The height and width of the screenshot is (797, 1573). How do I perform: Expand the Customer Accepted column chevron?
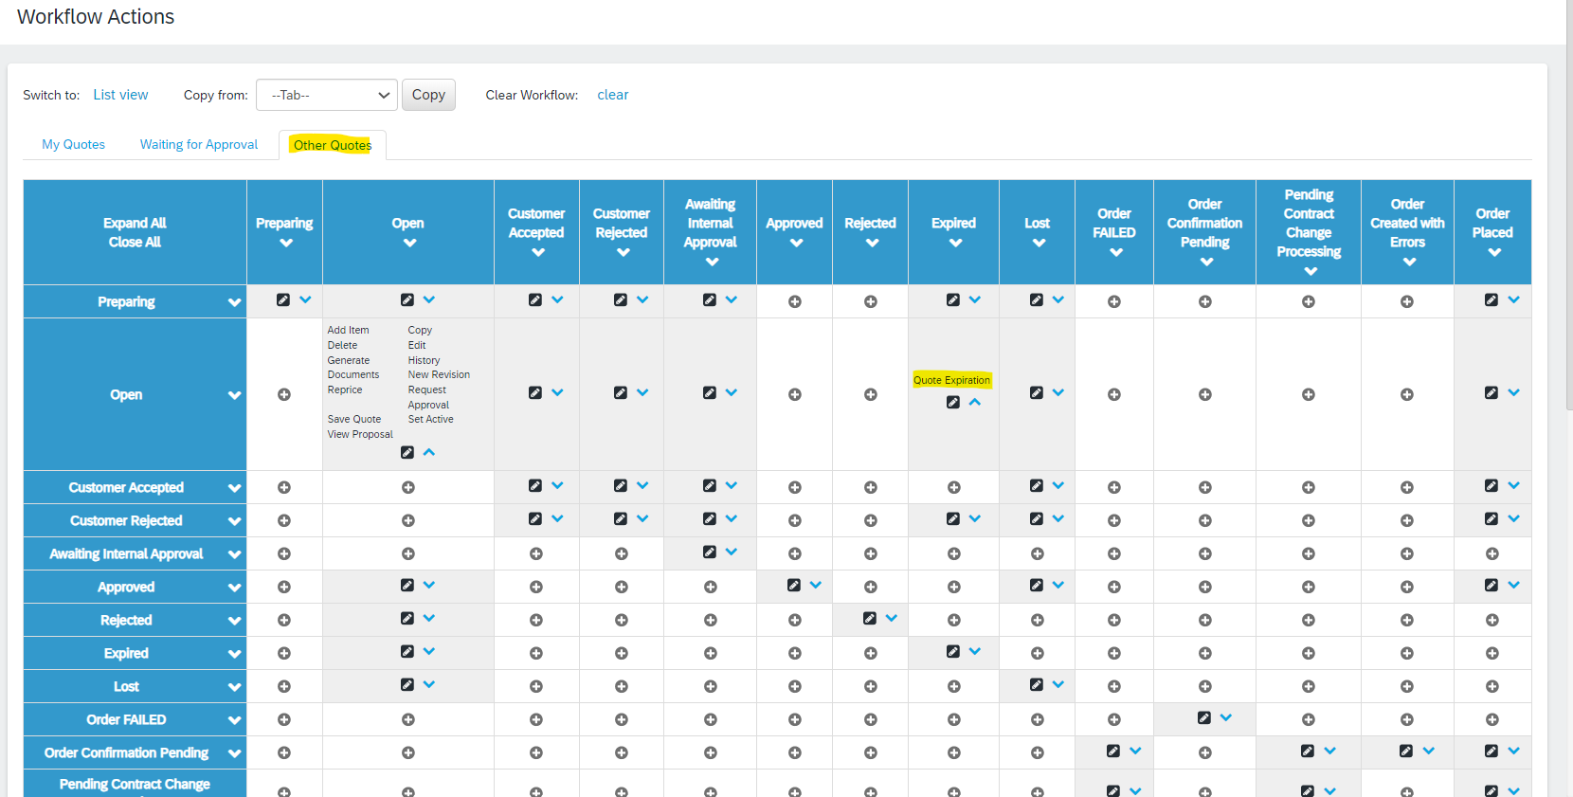pyautogui.click(x=537, y=253)
